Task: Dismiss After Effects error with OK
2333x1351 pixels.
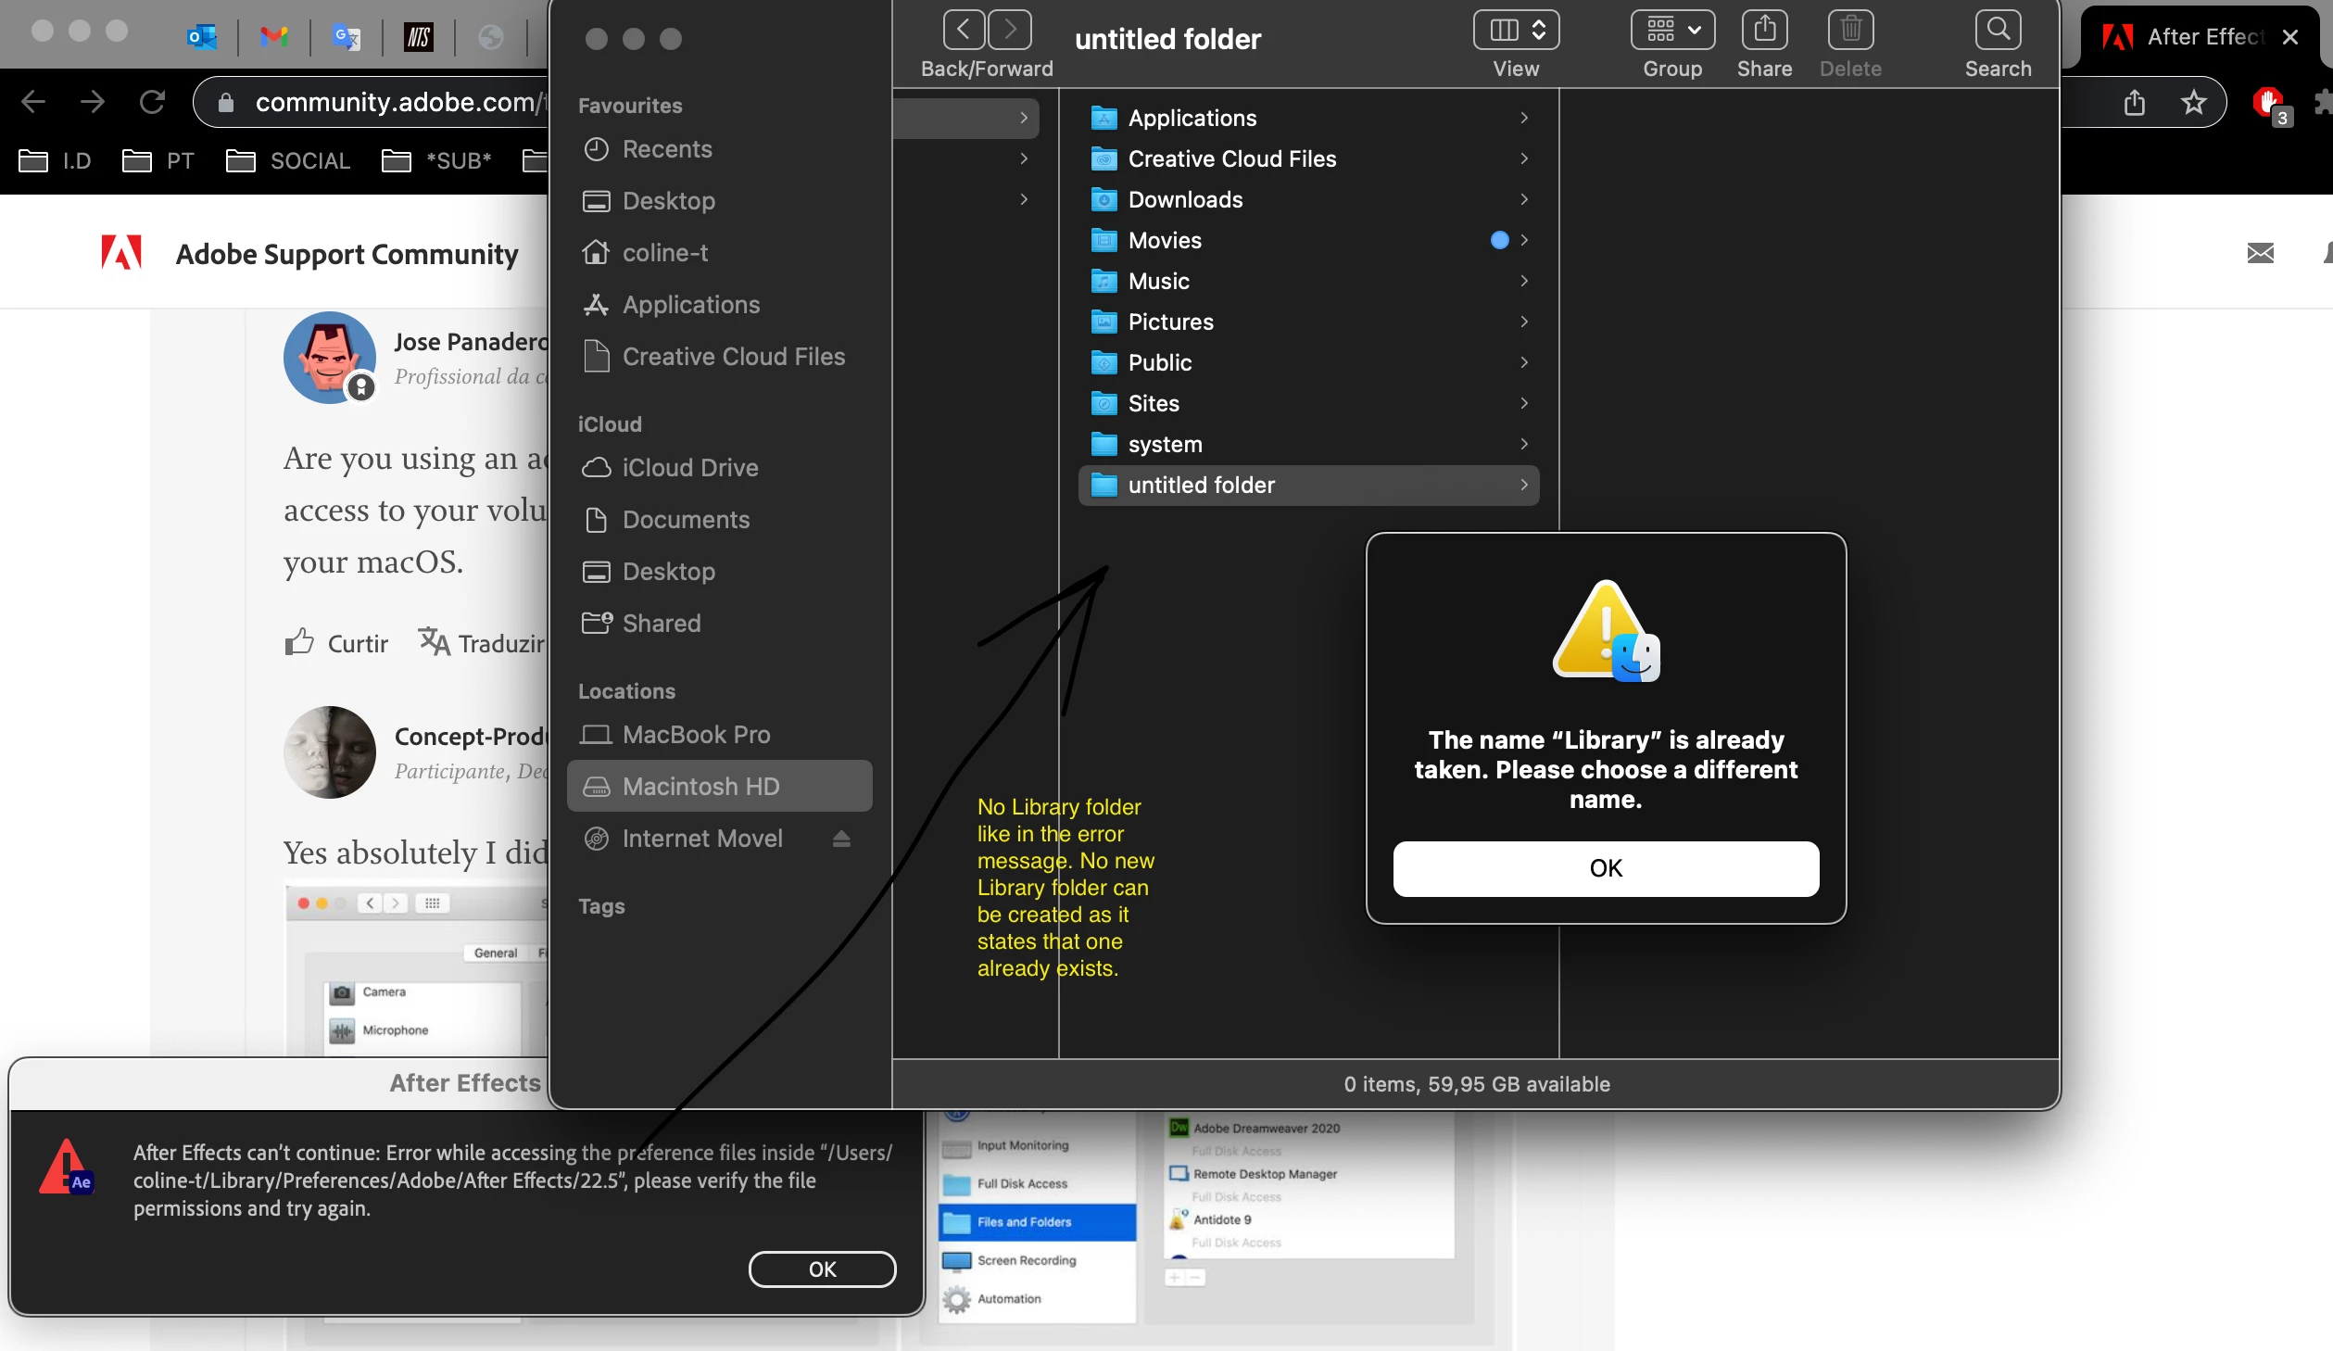Action: click(x=821, y=1269)
